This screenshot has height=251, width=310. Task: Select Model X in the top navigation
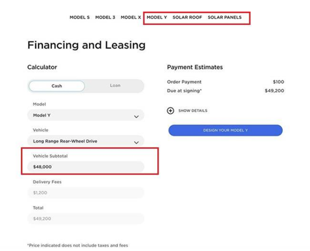click(131, 18)
